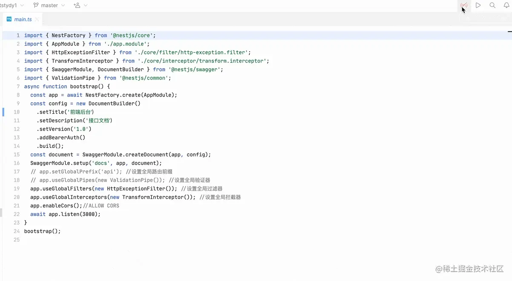Close the main.ts tab
Image resolution: width=512 pixels, height=281 pixels.
pyautogui.click(x=37, y=19)
